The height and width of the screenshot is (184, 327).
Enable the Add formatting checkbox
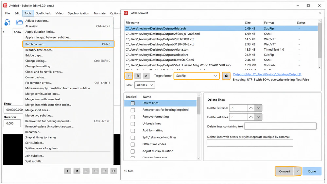pyautogui.click(x=133, y=131)
